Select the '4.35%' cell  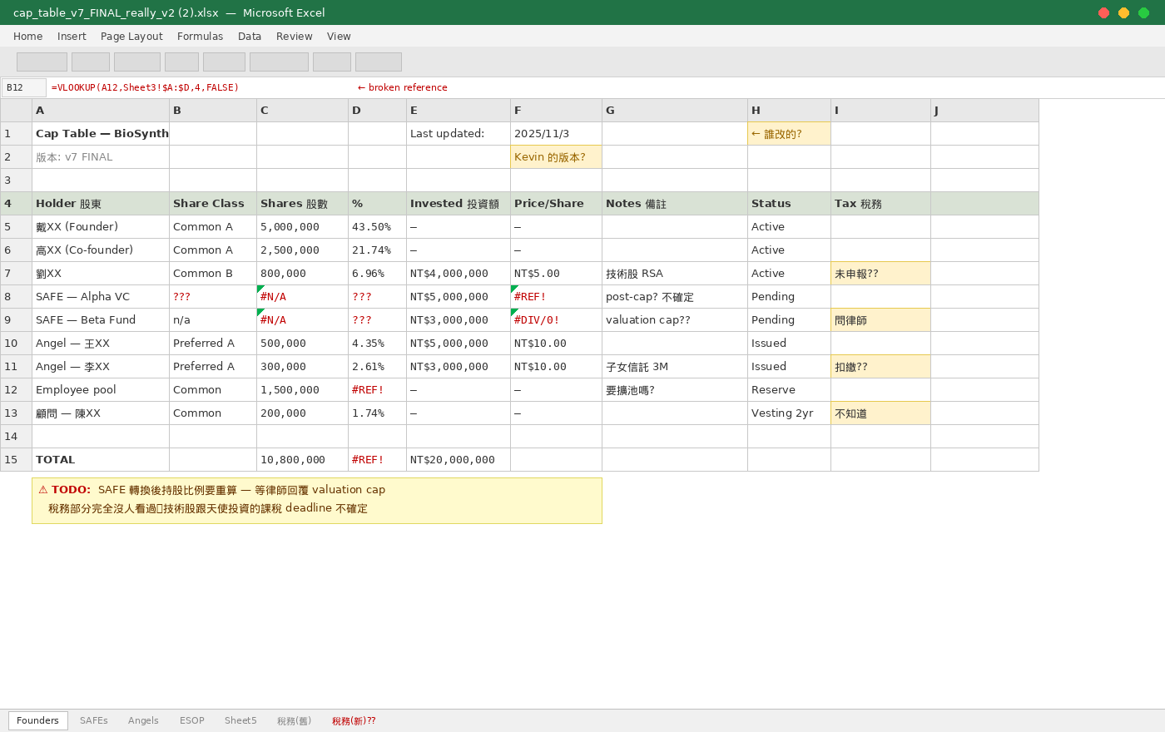(x=378, y=344)
